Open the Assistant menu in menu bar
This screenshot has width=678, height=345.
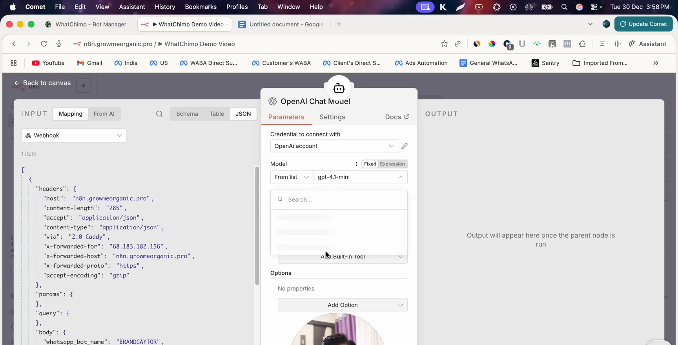coord(132,7)
